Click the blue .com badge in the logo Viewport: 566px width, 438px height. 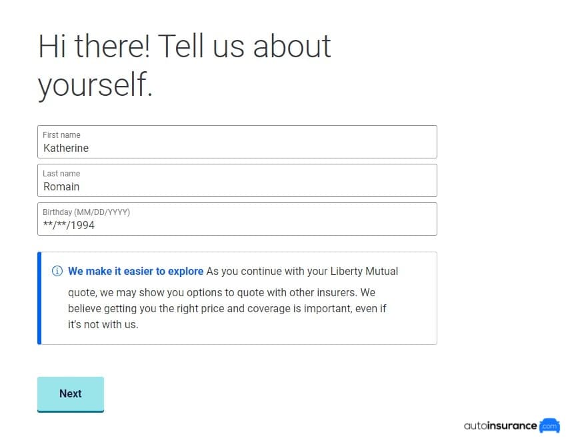[549, 427]
